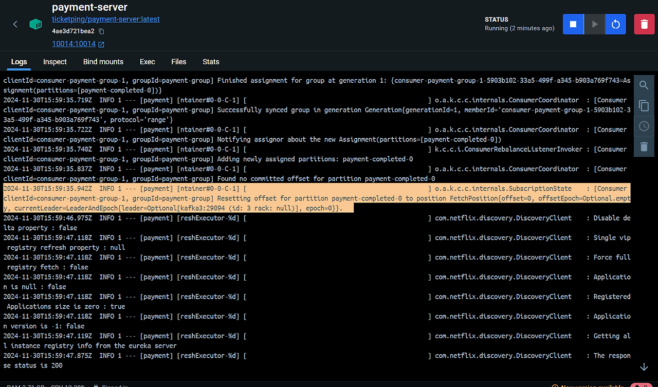
Task: Click the teal container icon beside payment-server
Action: [35, 24]
